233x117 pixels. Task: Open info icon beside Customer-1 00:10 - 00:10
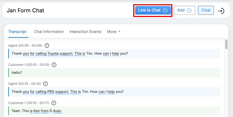(54, 65)
